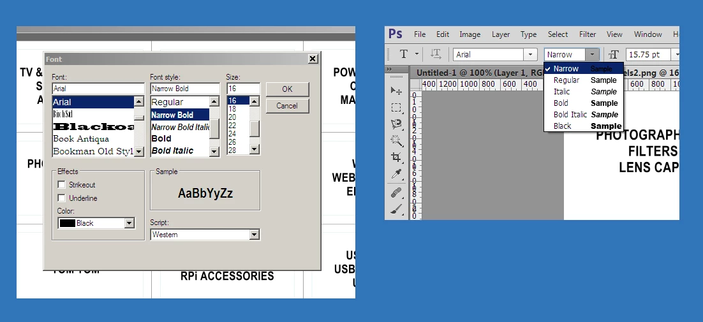Screen dimensions: 703x322
Task: Select the Magic Wand tool
Action: click(396, 140)
